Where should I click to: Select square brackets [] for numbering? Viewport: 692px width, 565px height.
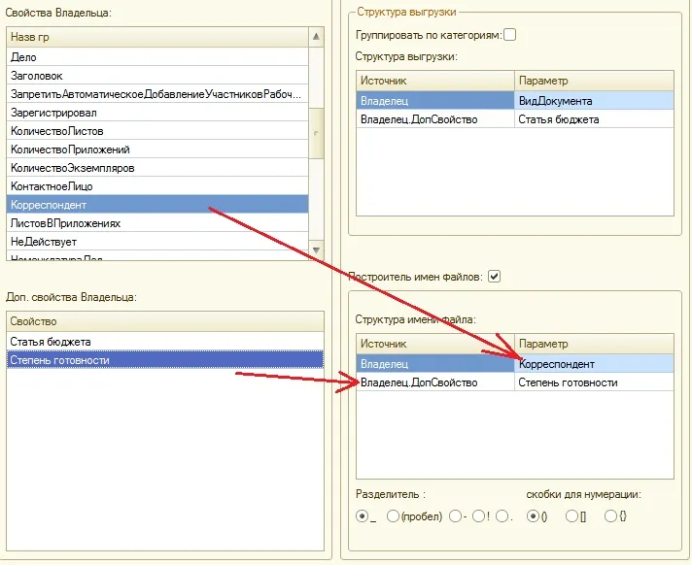coord(571,516)
